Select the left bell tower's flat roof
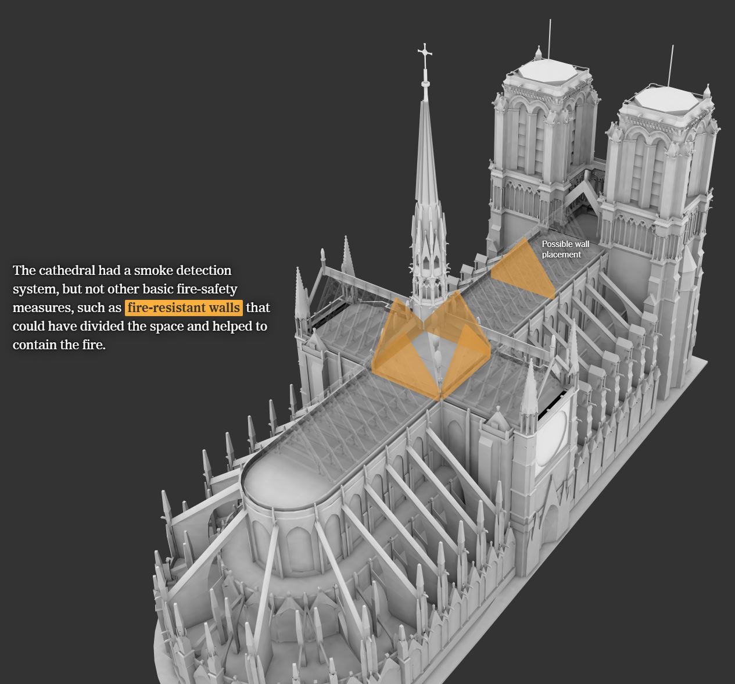Screen dimensions: 735x684 click(548, 71)
